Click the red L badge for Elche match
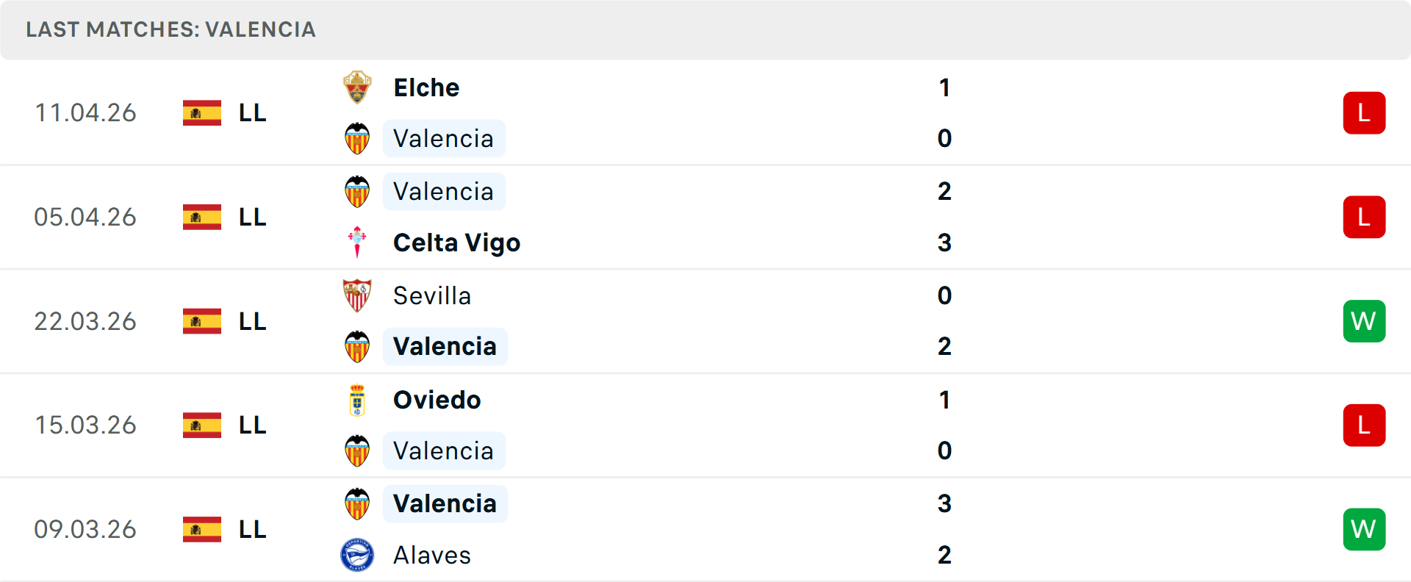The height and width of the screenshot is (582, 1411). click(1364, 113)
